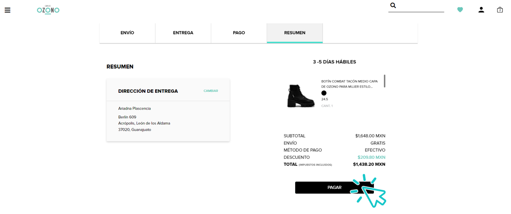The image size is (511, 214).
Task: Select the RESUMEN tab
Action: [x=295, y=33]
